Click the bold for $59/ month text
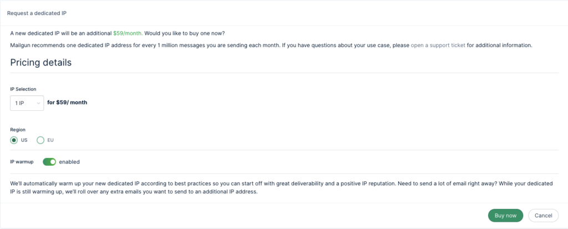This screenshot has width=568, height=229. pos(67,103)
